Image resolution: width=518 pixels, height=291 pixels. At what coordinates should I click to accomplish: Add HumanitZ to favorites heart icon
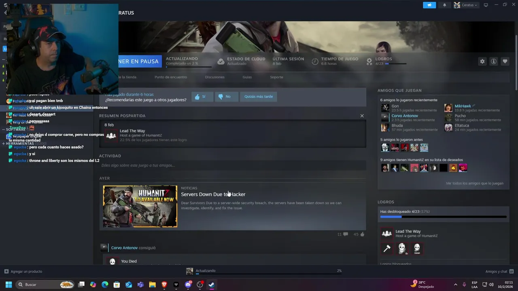coord(505,61)
